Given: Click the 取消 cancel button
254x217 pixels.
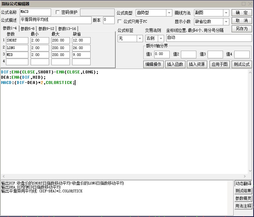Looking at the screenshot, I should 241,21.
